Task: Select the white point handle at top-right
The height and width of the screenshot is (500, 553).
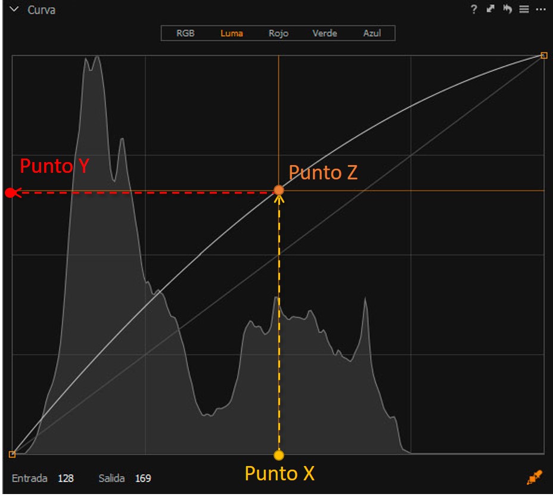Action: [544, 55]
